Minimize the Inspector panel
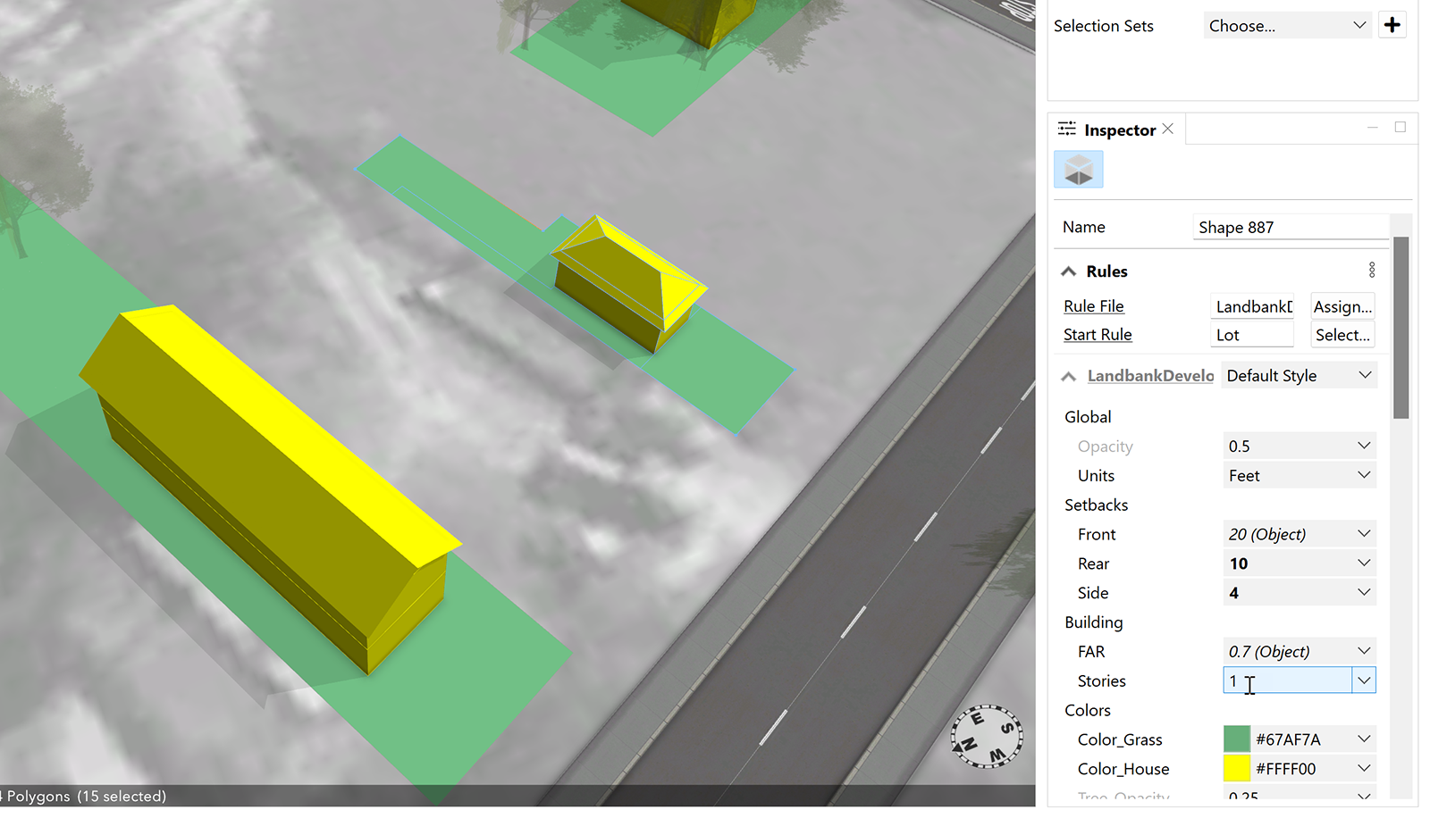The height and width of the screenshot is (818, 1430). point(1372,128)
